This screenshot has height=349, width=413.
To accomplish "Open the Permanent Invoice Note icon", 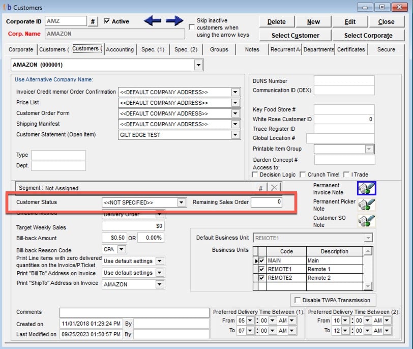I will click(x=366, y=189).
